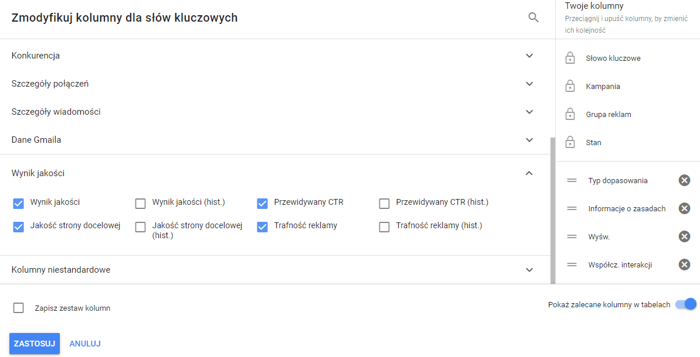Collapse the Wynik jakości section
The width and height of the screenshot is (700, 357).
[x=529, y=174]
